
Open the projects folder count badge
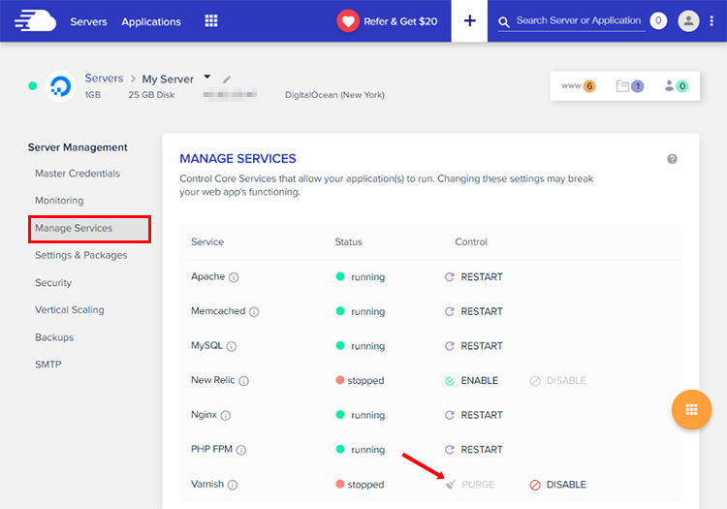click(630, 86)
